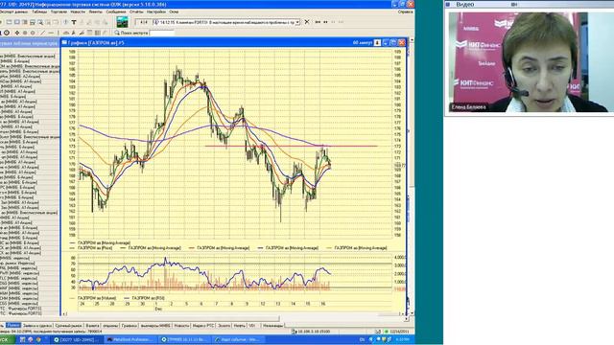Select the horizontal line drawing tool

(51, 33)
